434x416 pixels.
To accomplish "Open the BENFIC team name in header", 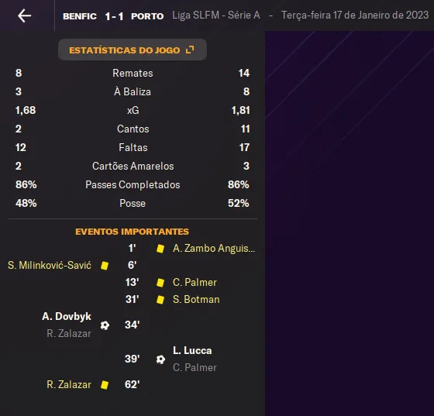I will coord(80,16).
